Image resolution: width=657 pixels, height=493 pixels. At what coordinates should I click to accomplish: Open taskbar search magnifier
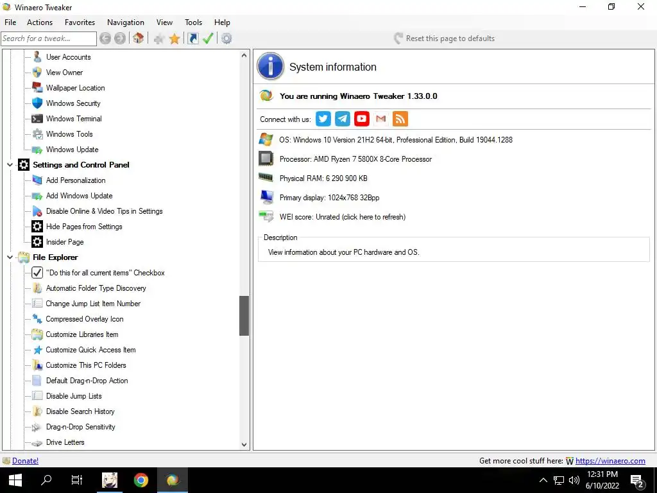pos(46,480)
